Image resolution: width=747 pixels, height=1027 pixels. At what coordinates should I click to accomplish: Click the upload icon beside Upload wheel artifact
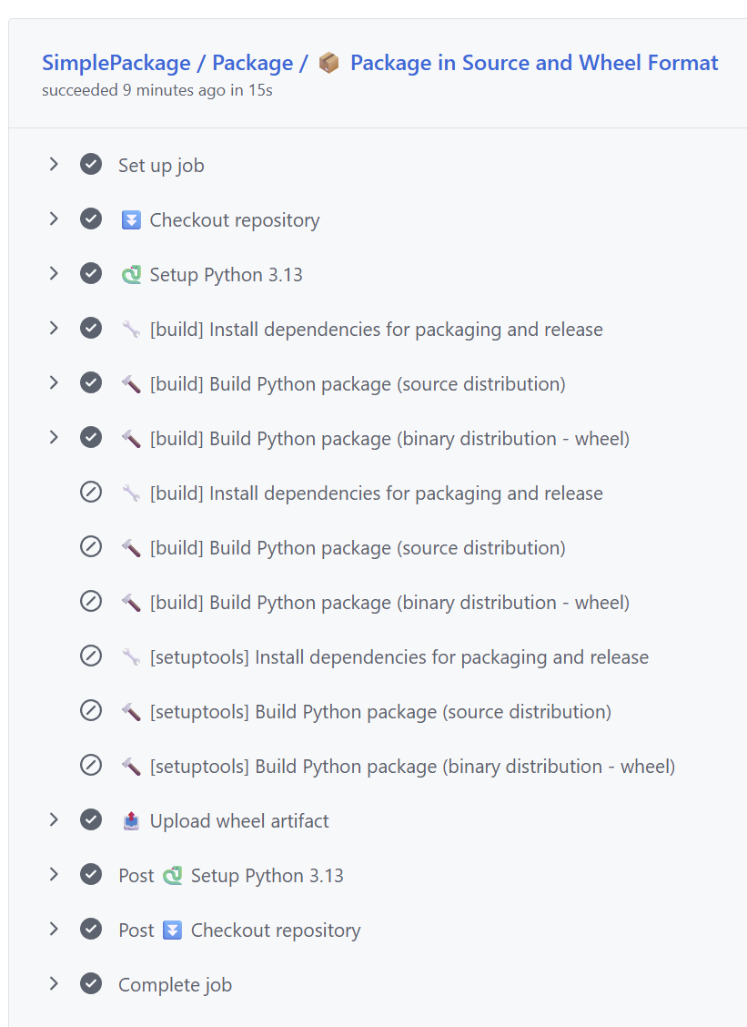[131, 820]
